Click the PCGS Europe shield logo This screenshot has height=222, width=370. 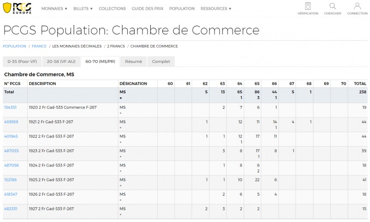17,8
